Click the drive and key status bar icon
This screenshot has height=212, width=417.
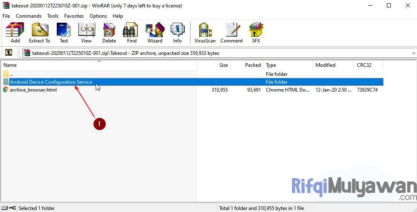point(9,208)
